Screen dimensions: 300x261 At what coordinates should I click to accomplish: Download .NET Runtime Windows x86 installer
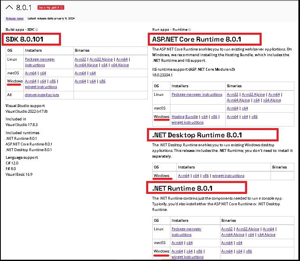point(199,251)
